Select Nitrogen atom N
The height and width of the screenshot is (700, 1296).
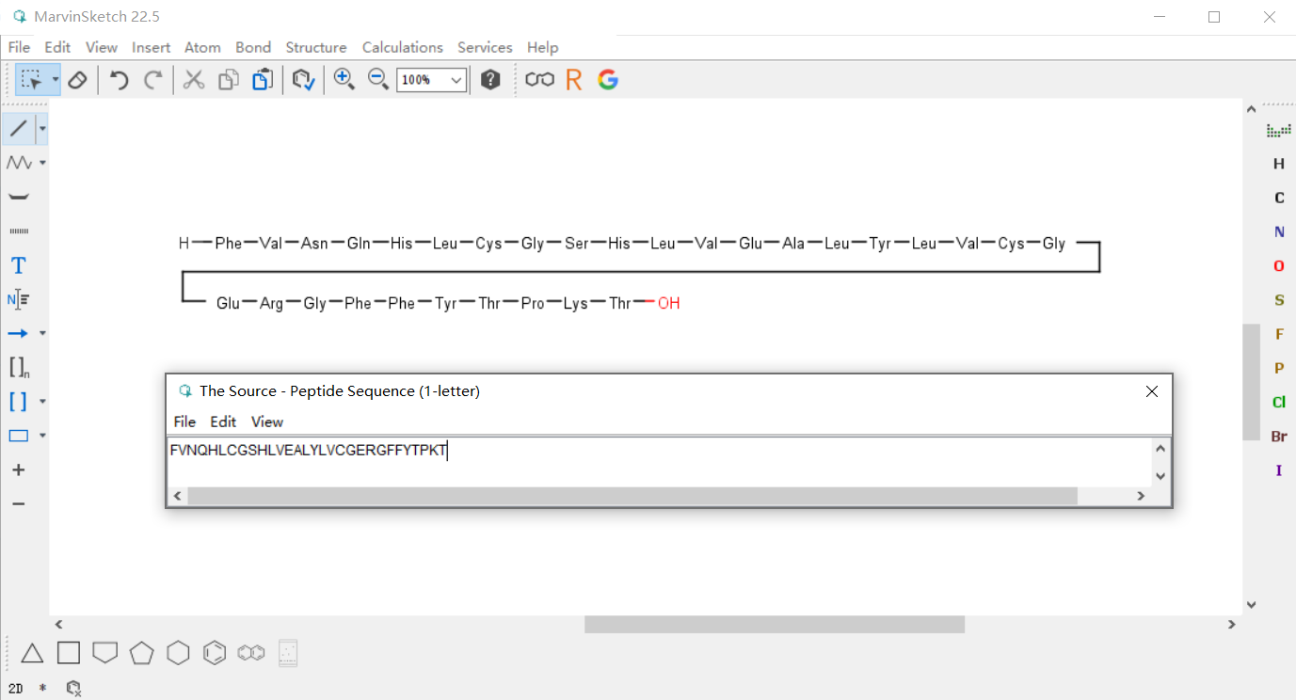pyautogui.click(x=1279, y=231)
